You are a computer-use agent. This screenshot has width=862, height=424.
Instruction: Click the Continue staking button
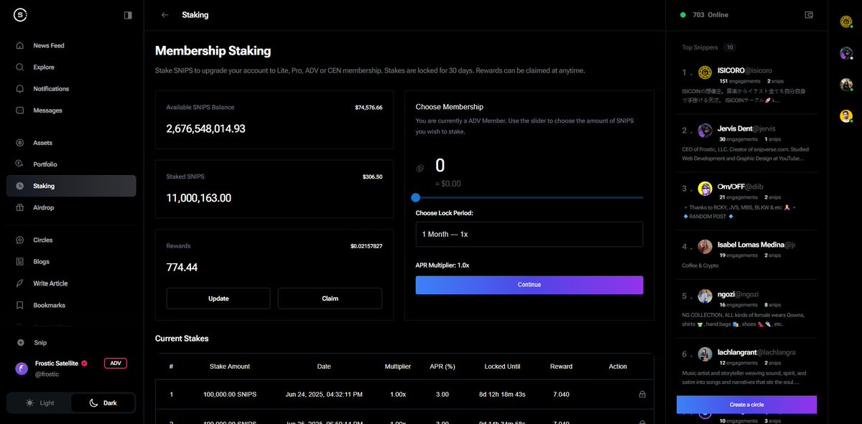click(529, 285)
